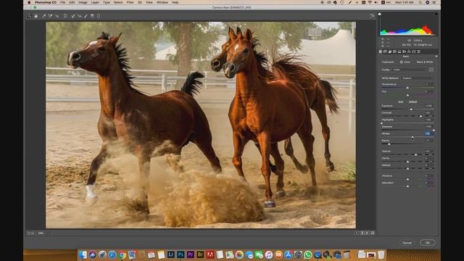Click the OK button
The image size is (464, 261).
coord(428,243)
